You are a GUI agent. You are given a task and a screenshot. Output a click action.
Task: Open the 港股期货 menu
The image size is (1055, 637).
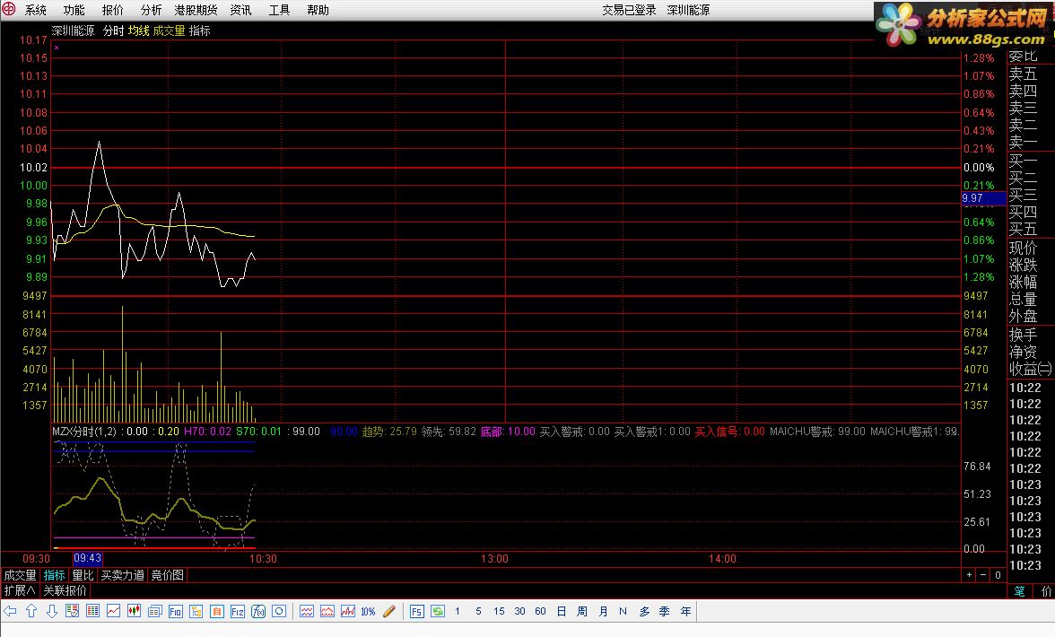tap(196, 9)
